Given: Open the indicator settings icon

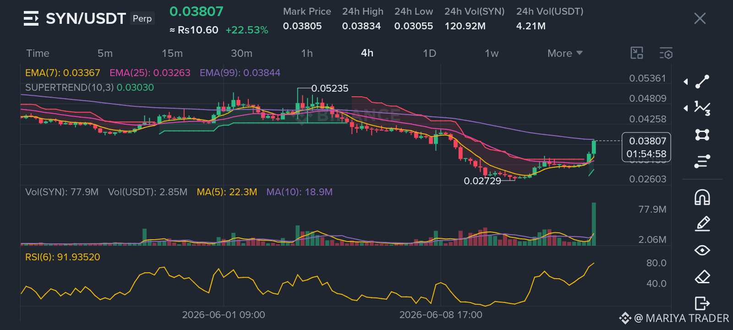Looking at the screenshot, I should pos(666,53).
